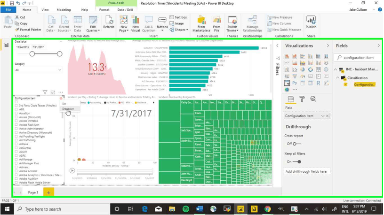Screen dimensions: 384x215
Task: Open the Format ribbon tab
Action: 104,10
